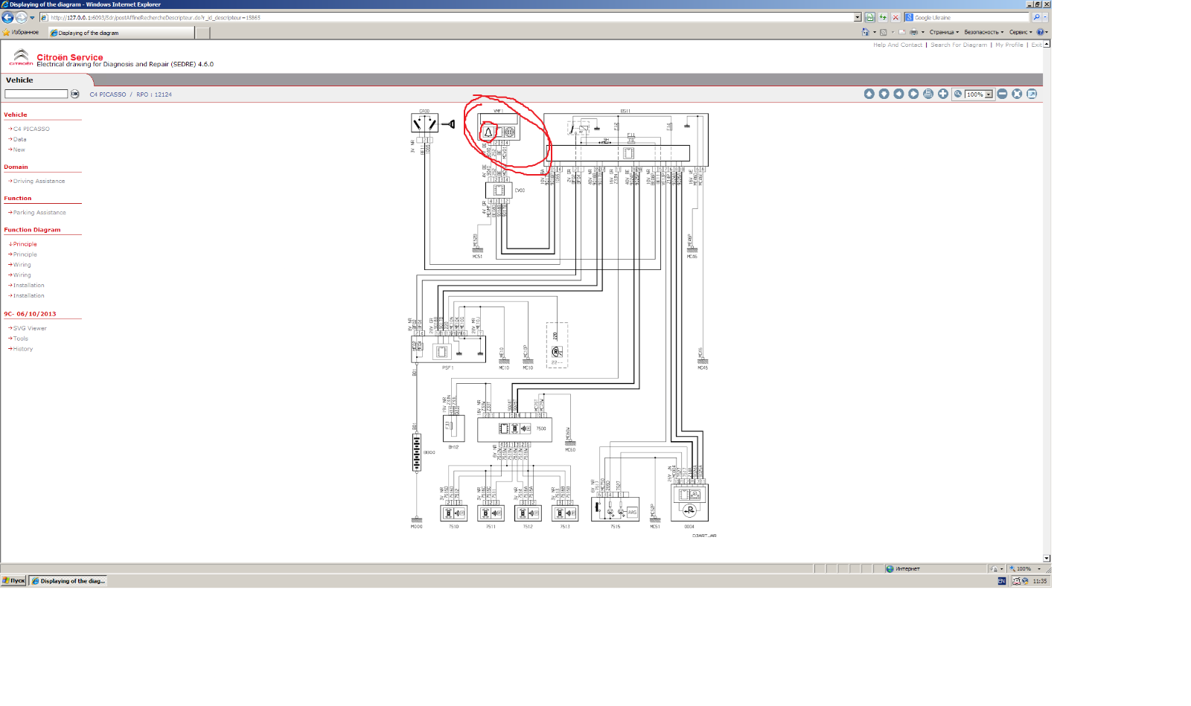Select C4 PICASSO in Vehicle sidebar
The height and width of the screenshot is (706, 1191).
(31, 129)
